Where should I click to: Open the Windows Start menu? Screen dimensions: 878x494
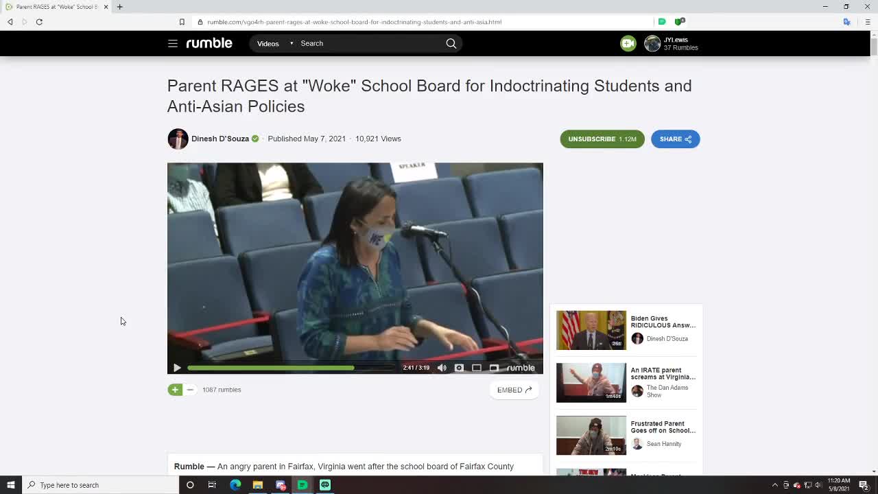point(11,485)
